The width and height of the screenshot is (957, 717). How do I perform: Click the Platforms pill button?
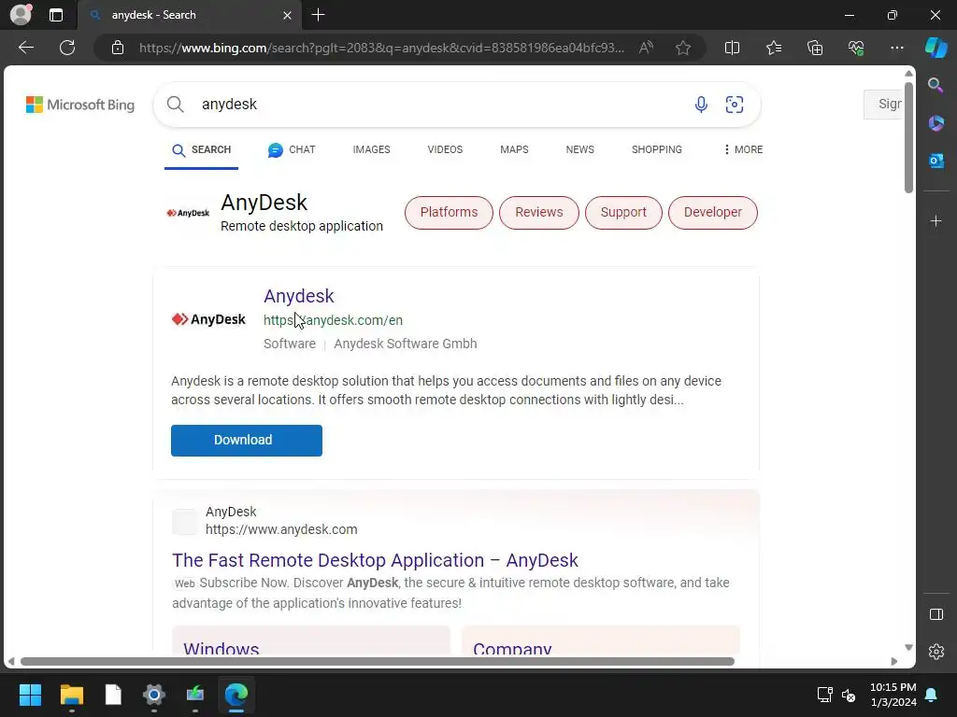point(449,212)
